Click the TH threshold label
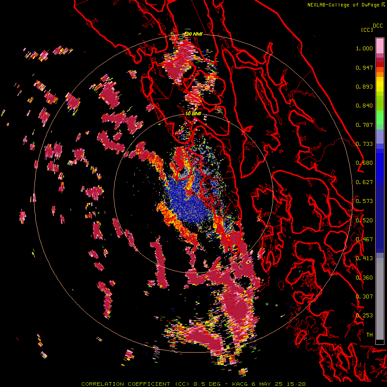This screenshot has width=387, height=387. point(369,335)
